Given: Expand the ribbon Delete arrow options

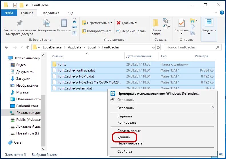Looking at the screenshot, I should [x=136, y=23].
